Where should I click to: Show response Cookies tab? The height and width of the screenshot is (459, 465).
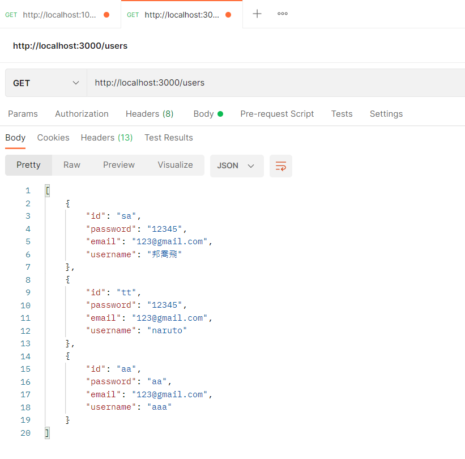point(53,138)
